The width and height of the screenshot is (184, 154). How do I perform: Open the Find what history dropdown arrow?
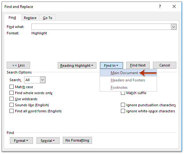(x=174, y=27)
